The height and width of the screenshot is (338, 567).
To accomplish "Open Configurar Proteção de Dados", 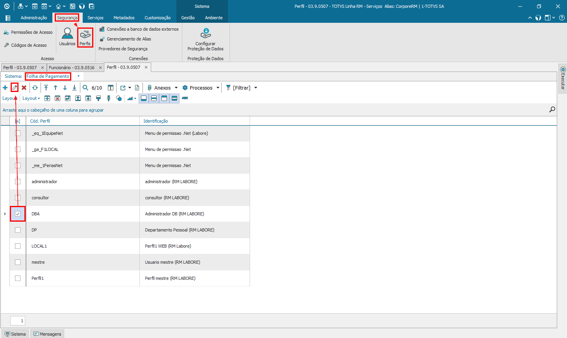I will coord(206,39).
